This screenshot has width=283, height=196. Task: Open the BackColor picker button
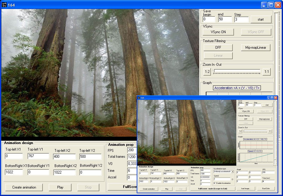click(266, 189)
